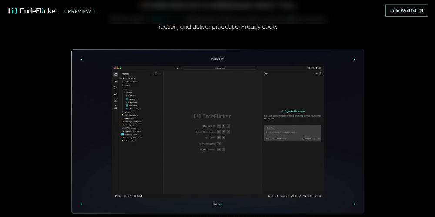Open the Extensions icon in activity bar
Viewport: 435px width, 217px height.
click(115, 101)
